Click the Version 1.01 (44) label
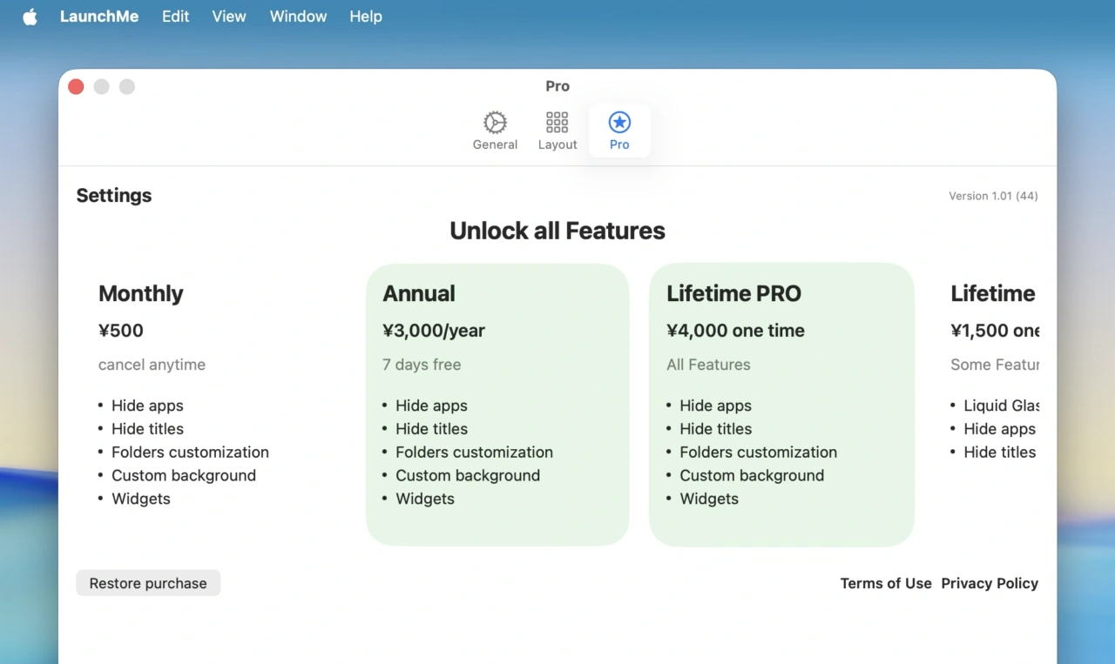This screenshot has width=1115, height=664. pyautogui.click(x=992, y=196)
